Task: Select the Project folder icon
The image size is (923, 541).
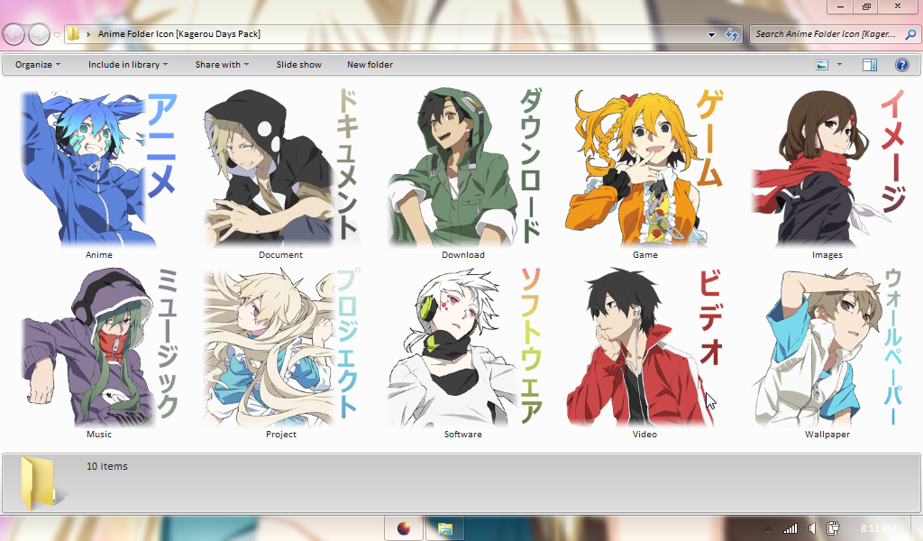Action: tap(281, 347)
